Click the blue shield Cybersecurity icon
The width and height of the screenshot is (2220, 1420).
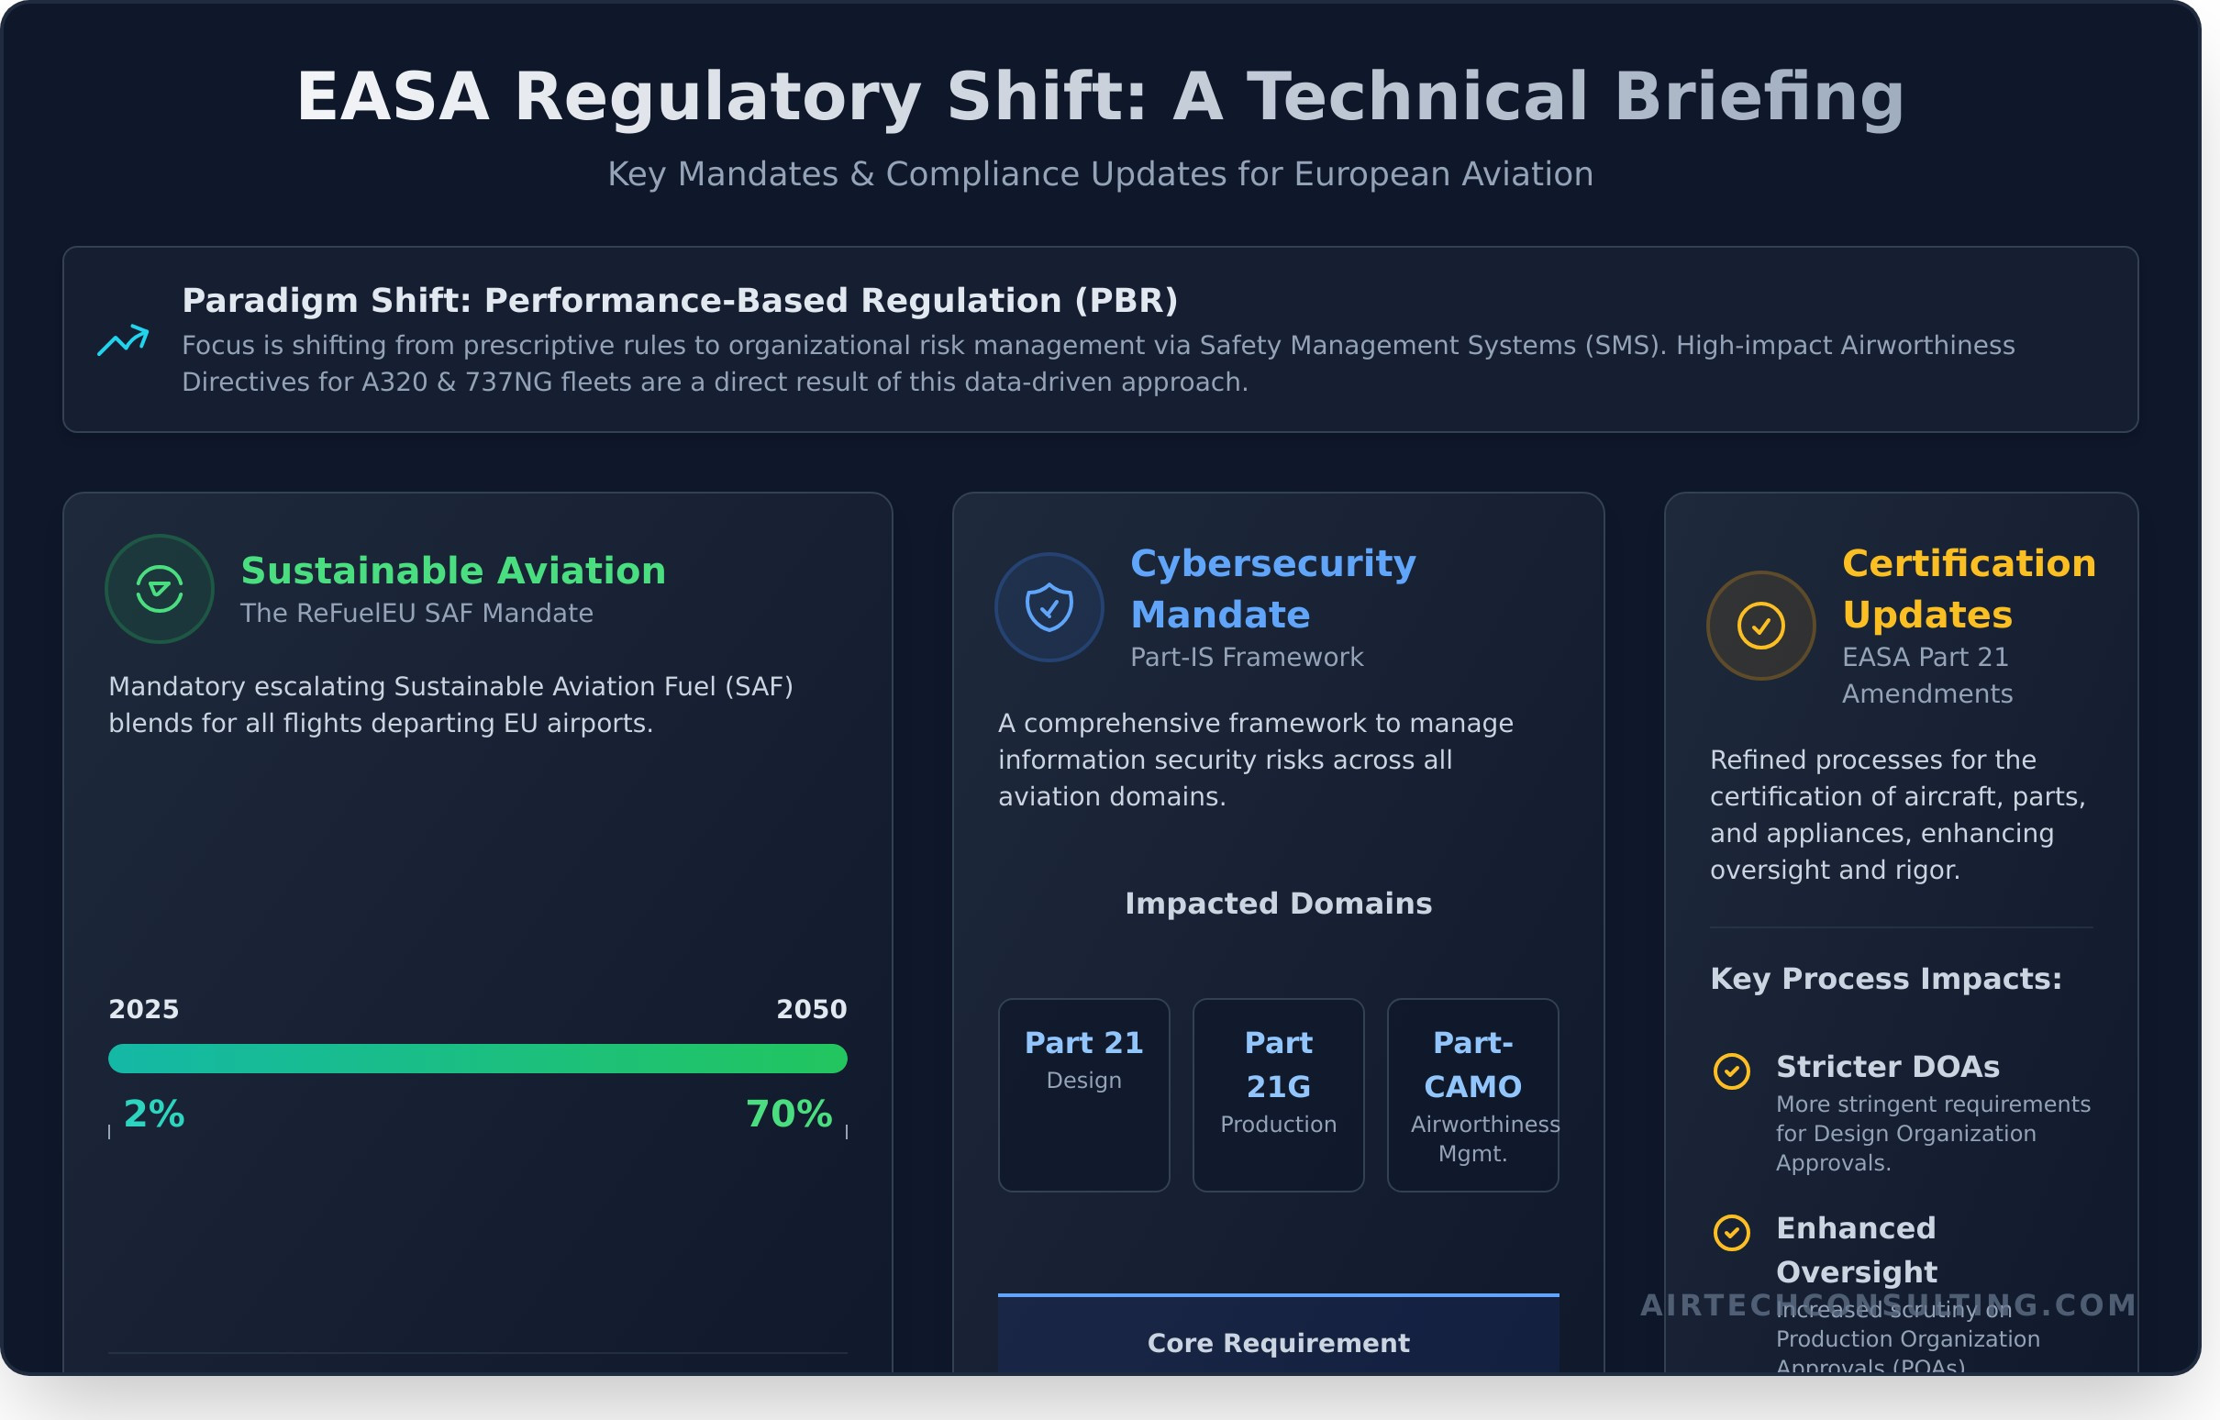point(1049,607)
